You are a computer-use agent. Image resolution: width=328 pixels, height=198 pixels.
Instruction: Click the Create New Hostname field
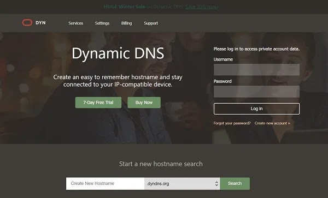click(105, 184)
